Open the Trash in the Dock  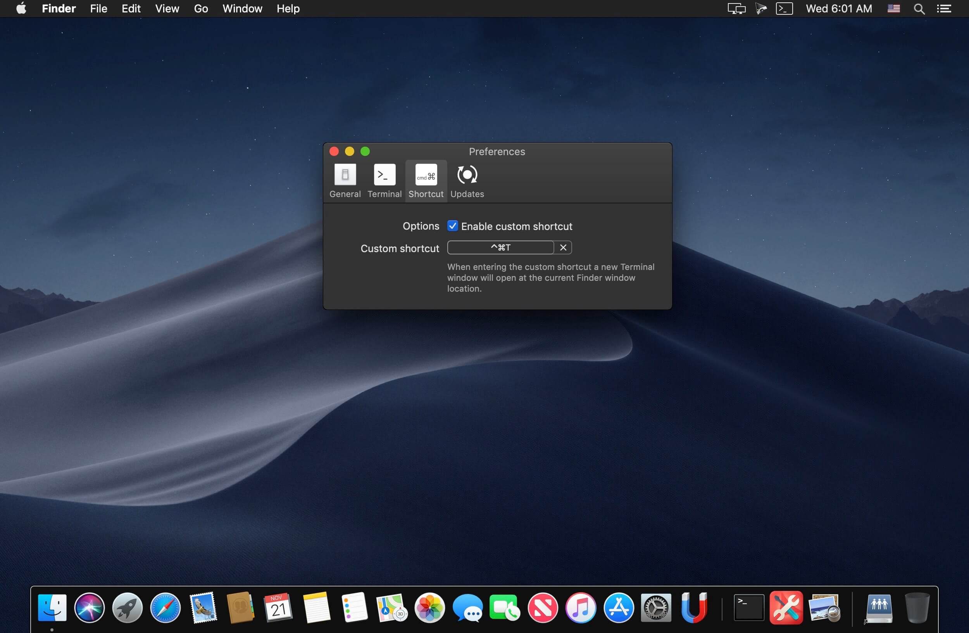[917, 608]
